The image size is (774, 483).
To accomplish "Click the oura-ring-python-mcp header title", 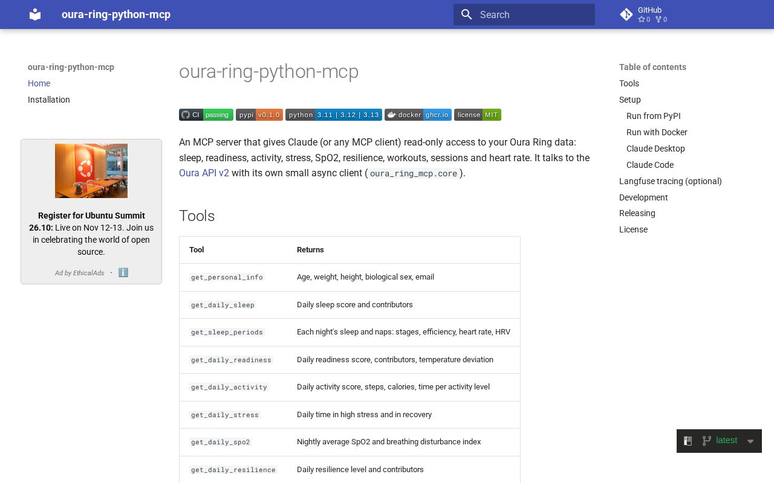I will click(116, 14).
